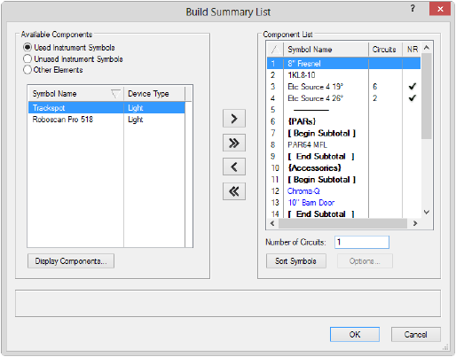
Task: Click Light device type for Trackspot
Action: tap(136, 108)
